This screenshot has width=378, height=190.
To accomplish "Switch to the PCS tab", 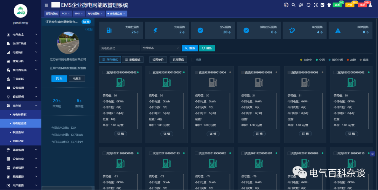I will click(66, 14).
